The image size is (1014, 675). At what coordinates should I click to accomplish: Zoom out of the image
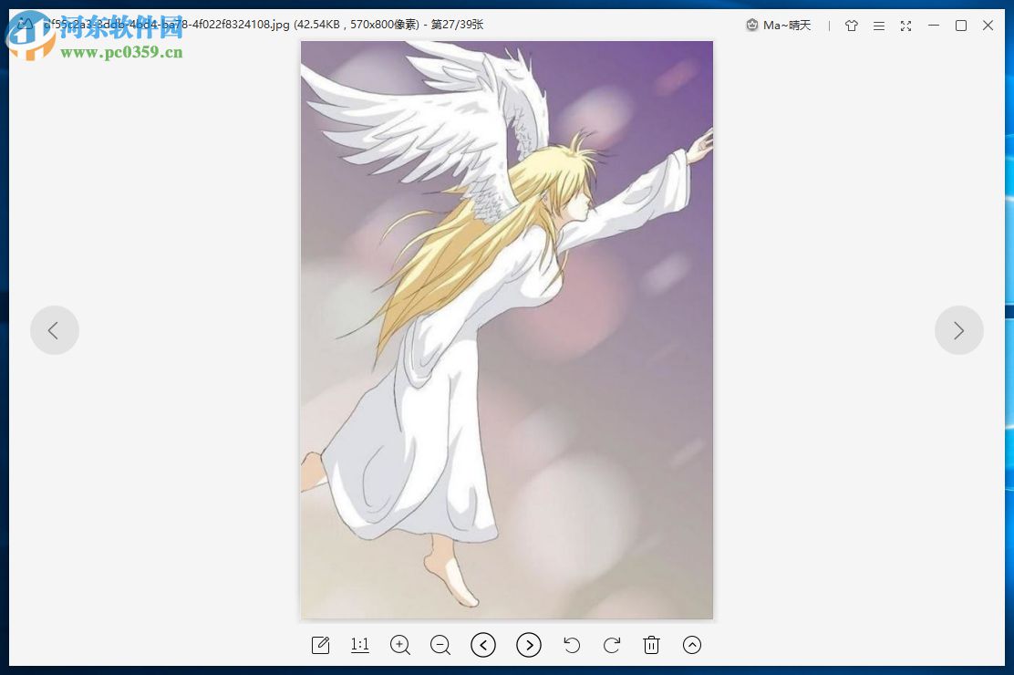tap(440, 645)
